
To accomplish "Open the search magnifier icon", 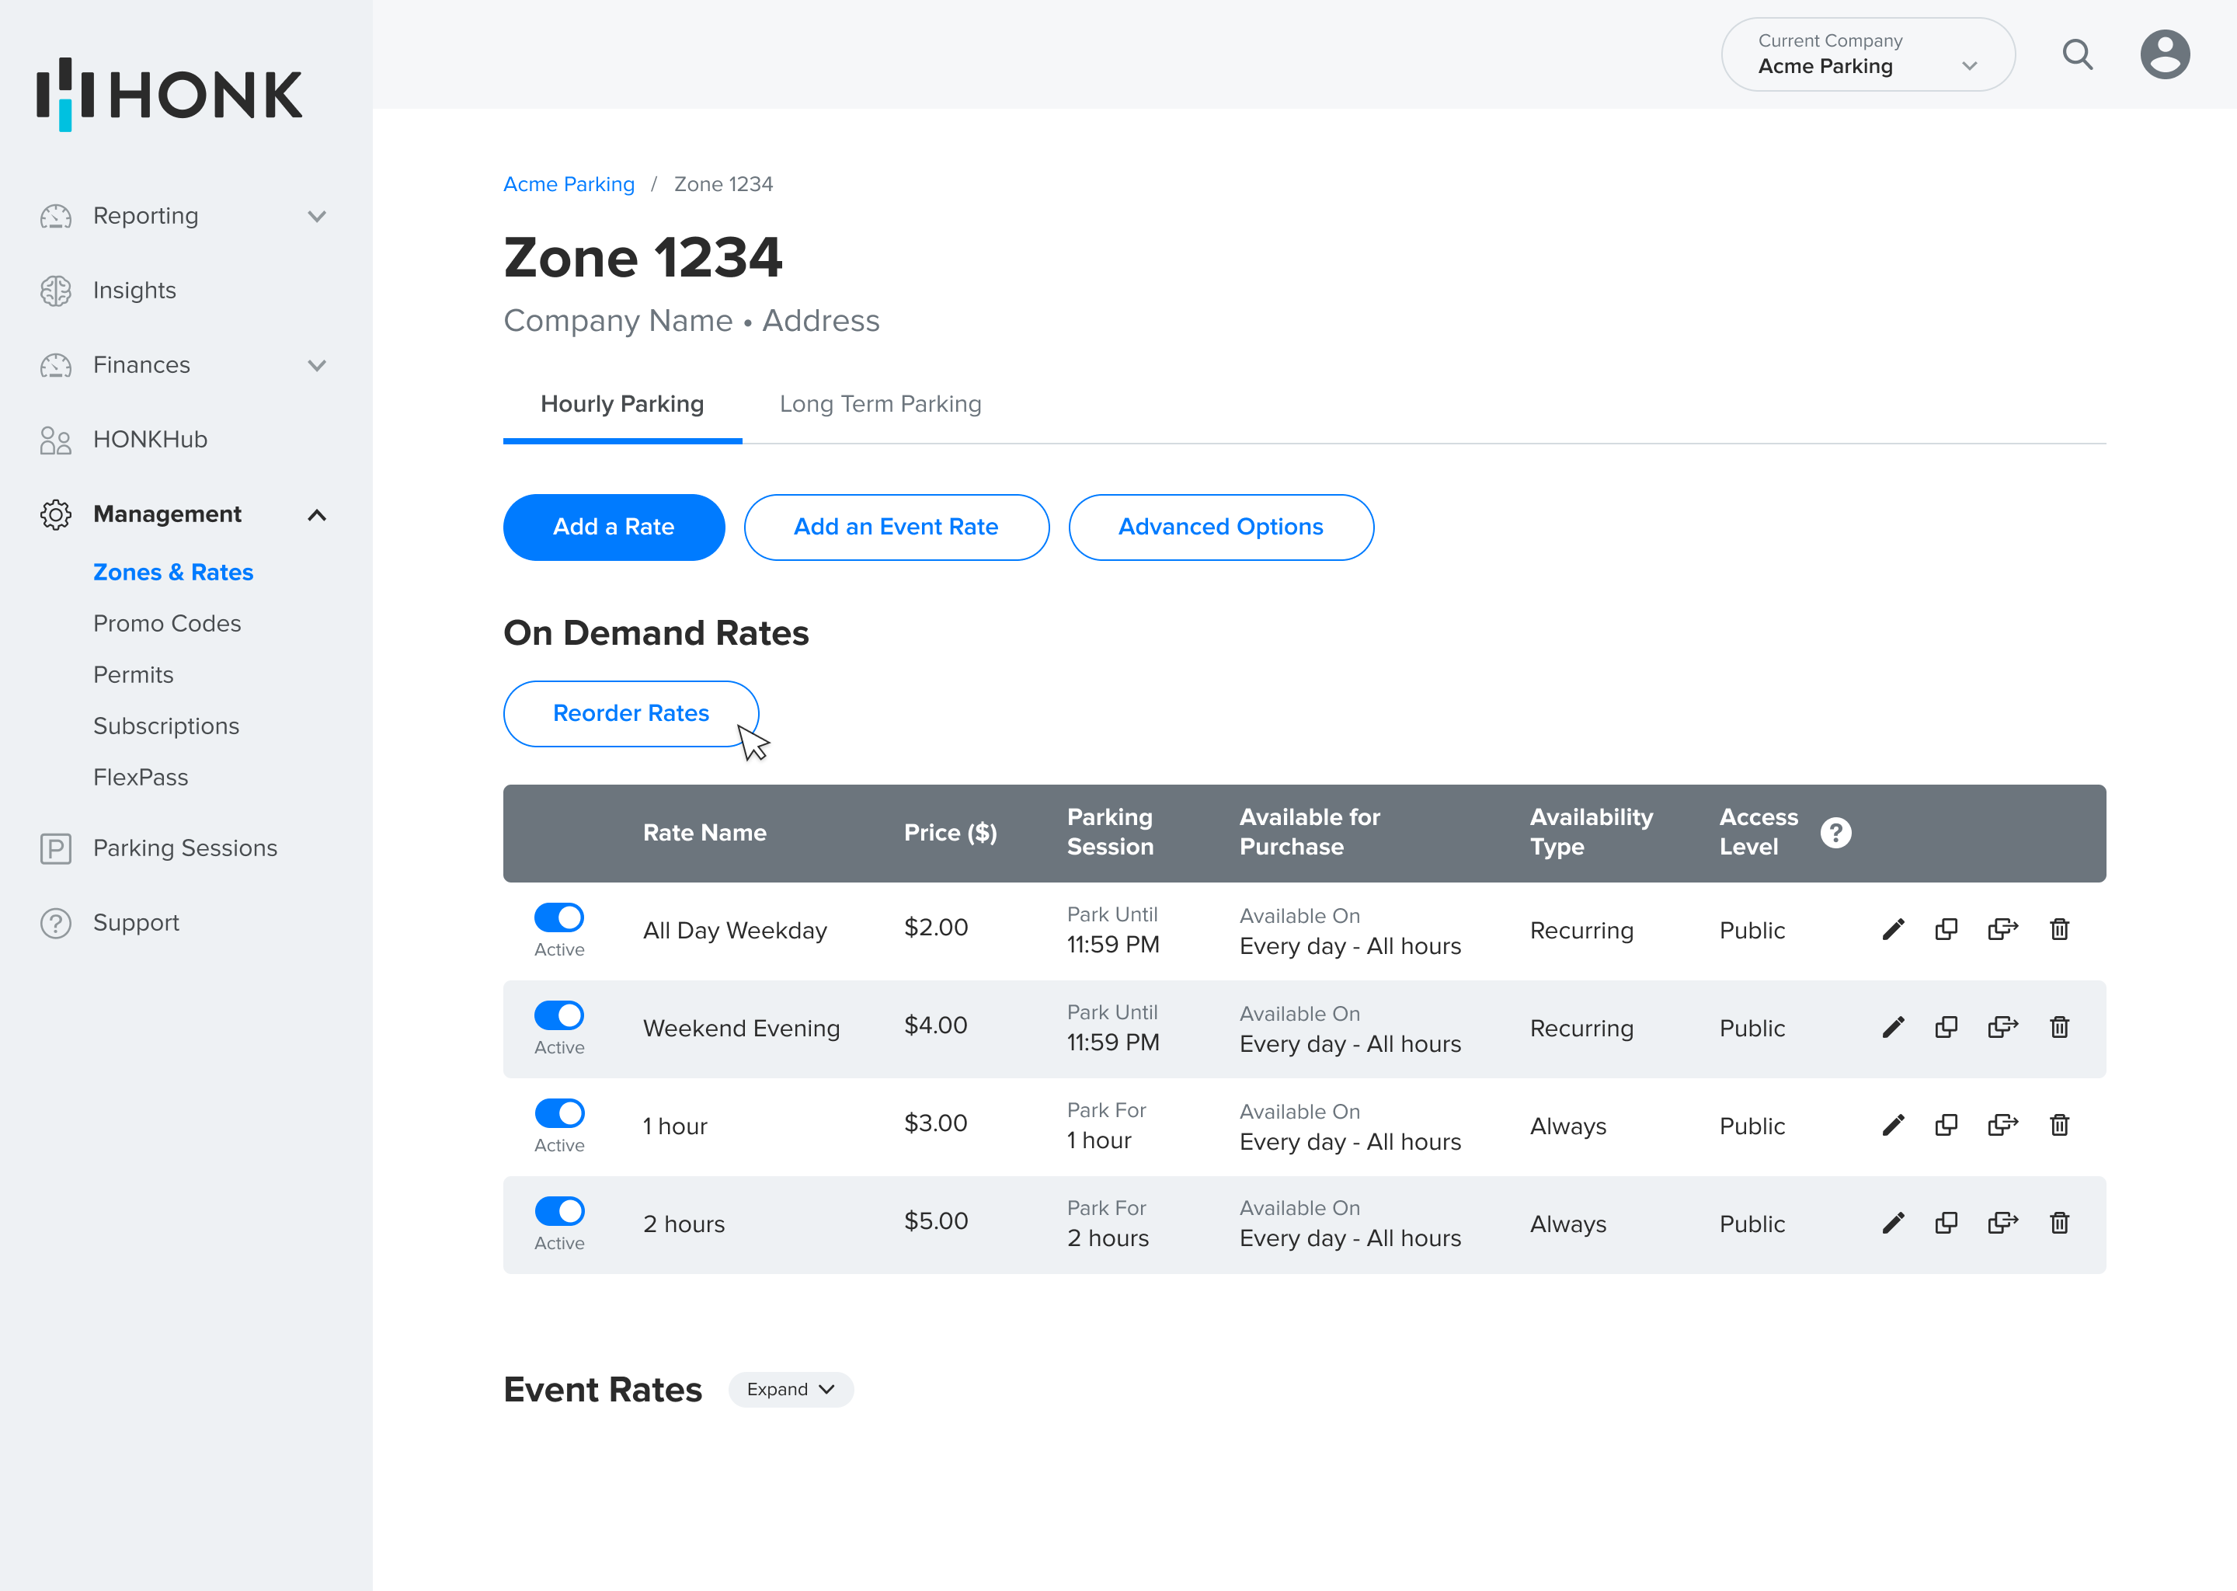I will pos(2077,55).
